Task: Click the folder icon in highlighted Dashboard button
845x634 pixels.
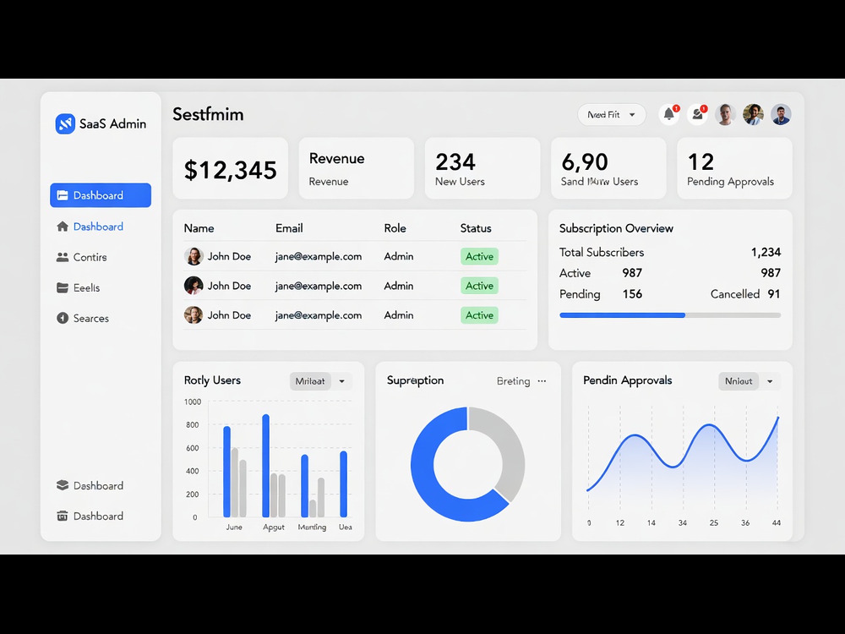Action: coord(63,195)
